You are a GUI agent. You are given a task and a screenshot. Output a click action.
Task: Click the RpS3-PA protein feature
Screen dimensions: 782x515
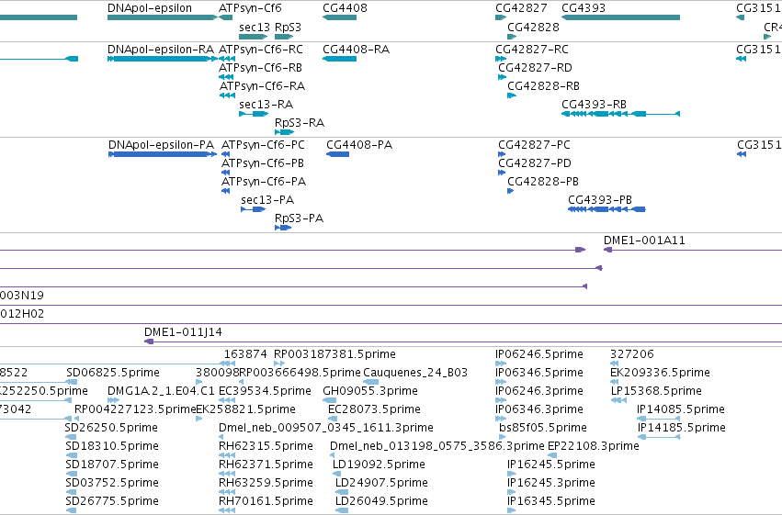(283, 228)
